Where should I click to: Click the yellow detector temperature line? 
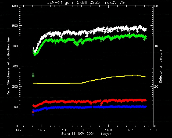(89, 82)
